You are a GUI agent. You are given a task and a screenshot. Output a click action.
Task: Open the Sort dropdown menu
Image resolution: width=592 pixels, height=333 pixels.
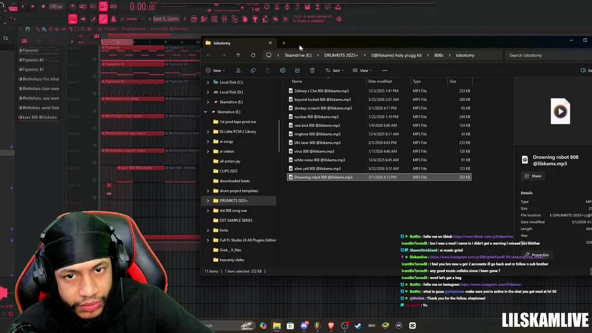pos(334,70)
